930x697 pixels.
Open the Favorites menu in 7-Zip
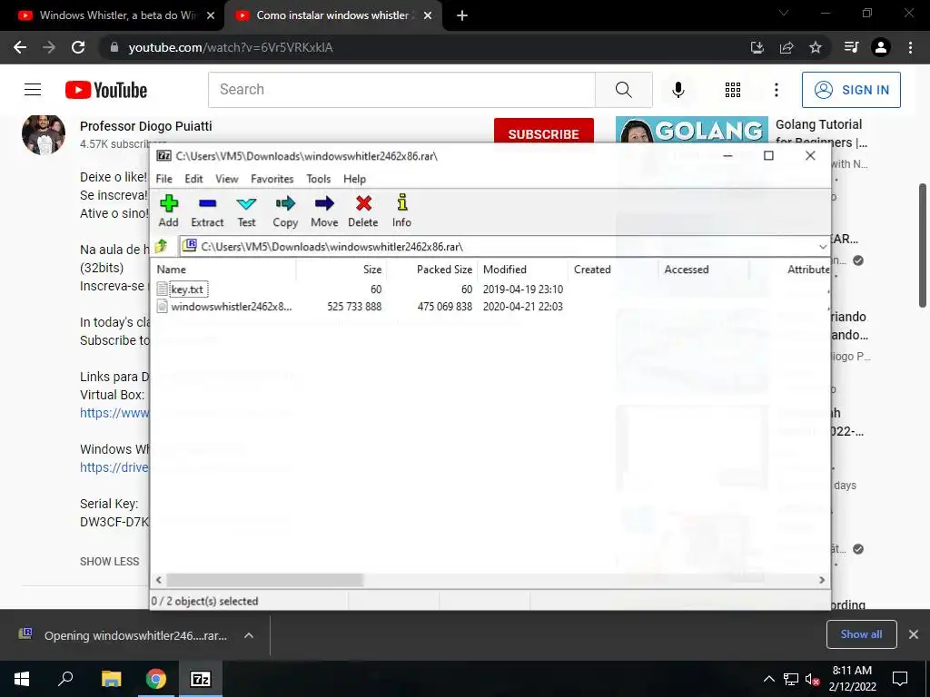pyautogui.click(x=272, y=179)
